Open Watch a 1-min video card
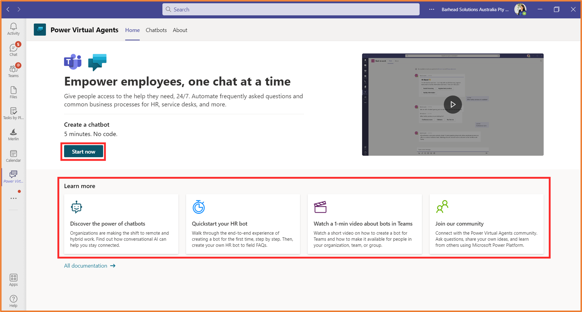582x312 pixels. tap(365, 224)
